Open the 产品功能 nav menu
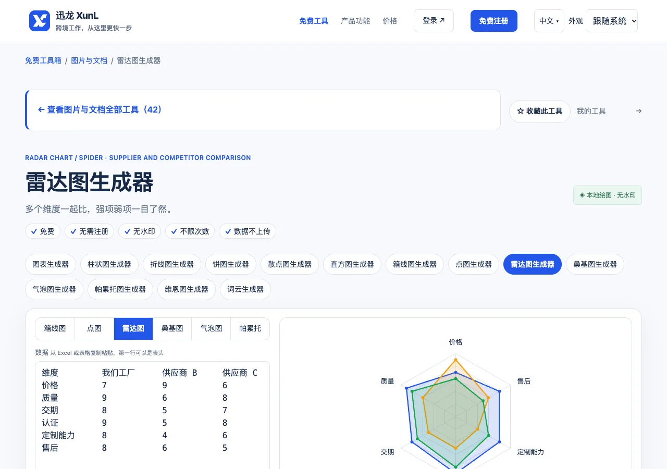667x469 pixels. coord(355,21)
